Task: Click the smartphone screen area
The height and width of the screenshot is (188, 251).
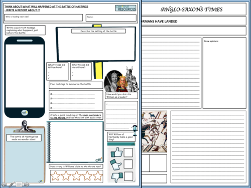Action: [x=25, y=76]
